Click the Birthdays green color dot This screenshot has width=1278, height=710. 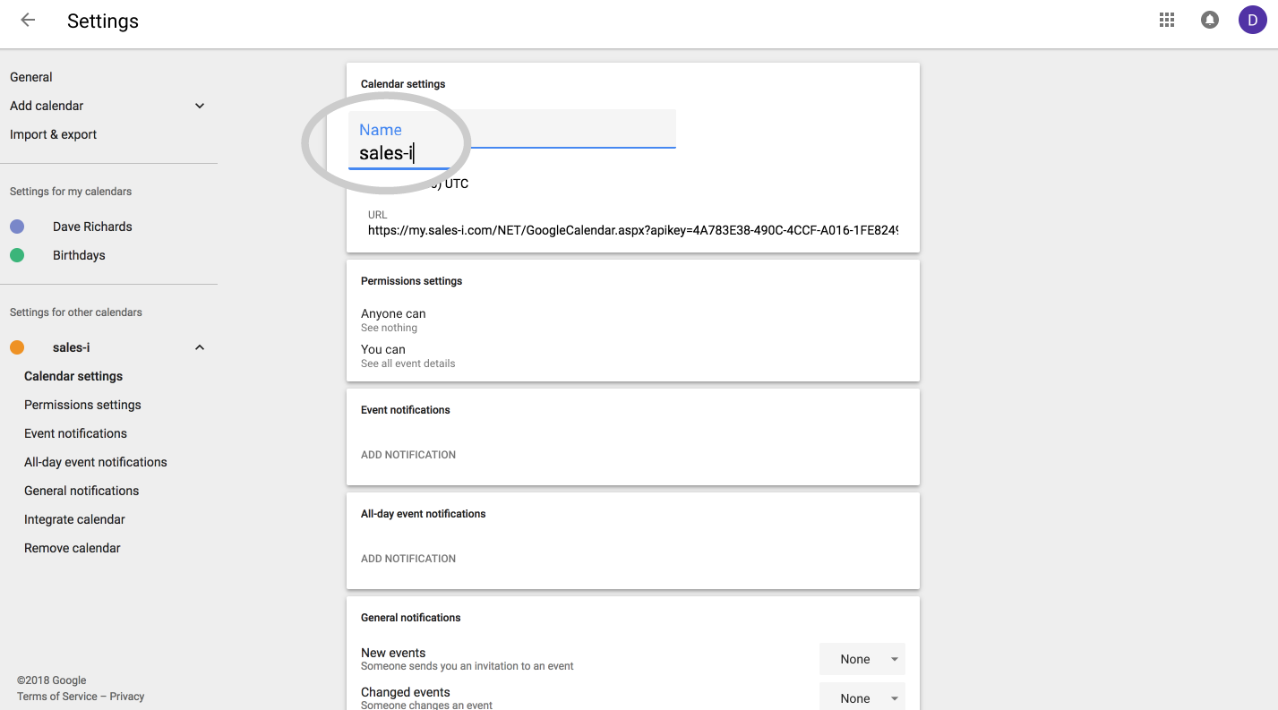click(17, 255)
